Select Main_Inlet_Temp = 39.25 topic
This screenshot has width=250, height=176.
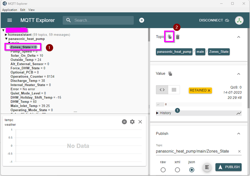pyautogui.click(x=30, y=106)
